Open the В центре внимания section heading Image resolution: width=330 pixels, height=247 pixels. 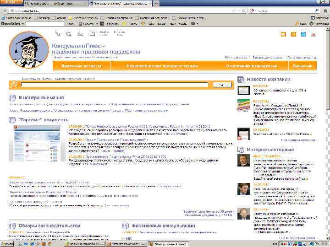point(41,98)
